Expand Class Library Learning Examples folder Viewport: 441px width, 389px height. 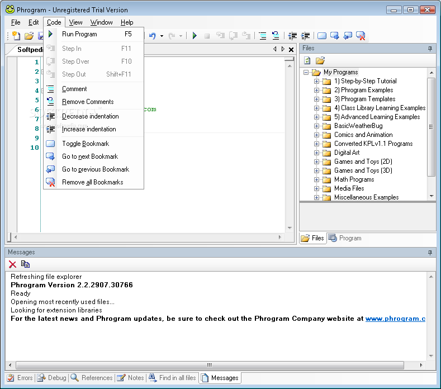[x=316, y=108]
